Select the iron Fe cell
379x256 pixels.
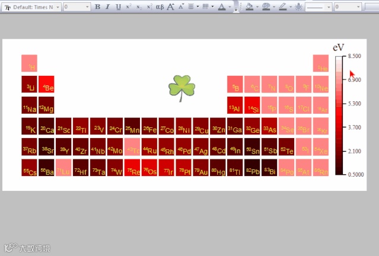click(x=149, y=126)
